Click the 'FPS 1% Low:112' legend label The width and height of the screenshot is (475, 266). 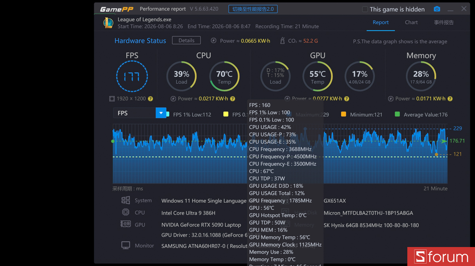(x=192, y=115)
